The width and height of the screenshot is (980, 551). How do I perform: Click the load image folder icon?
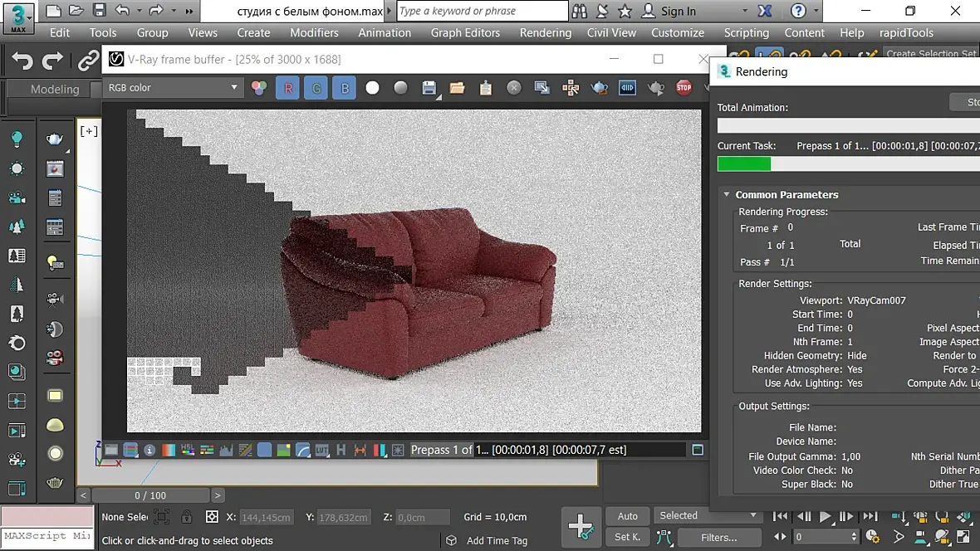click(x=457, y=88)
